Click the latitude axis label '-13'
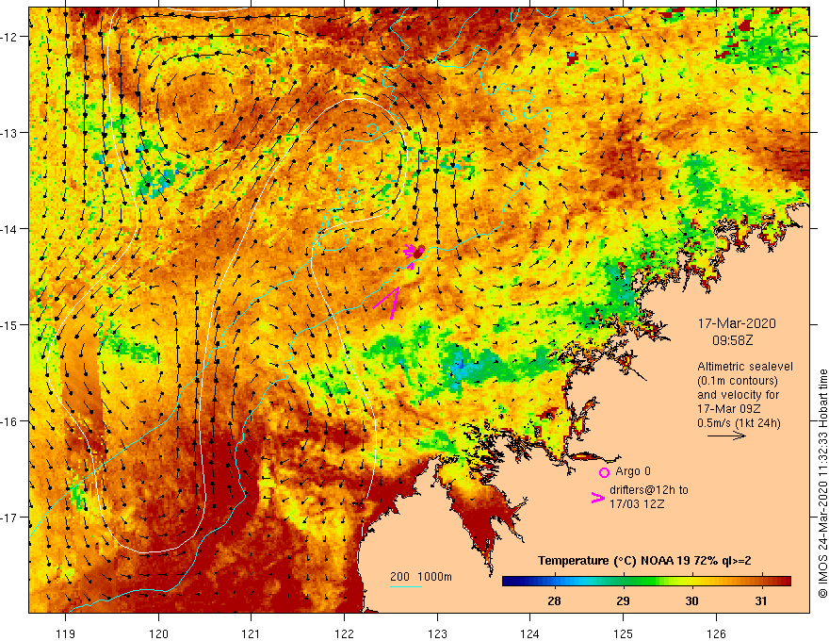The image size is (829, 641). coord(10,133)
